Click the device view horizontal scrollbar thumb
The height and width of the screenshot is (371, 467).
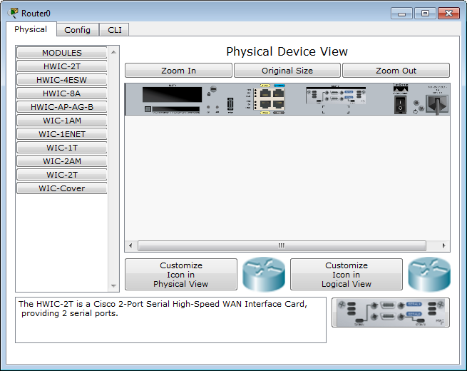(x=282, y=245)
